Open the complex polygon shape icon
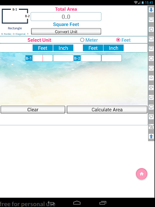The width and height of the screenshot is (155, 207). pos(151,127)
